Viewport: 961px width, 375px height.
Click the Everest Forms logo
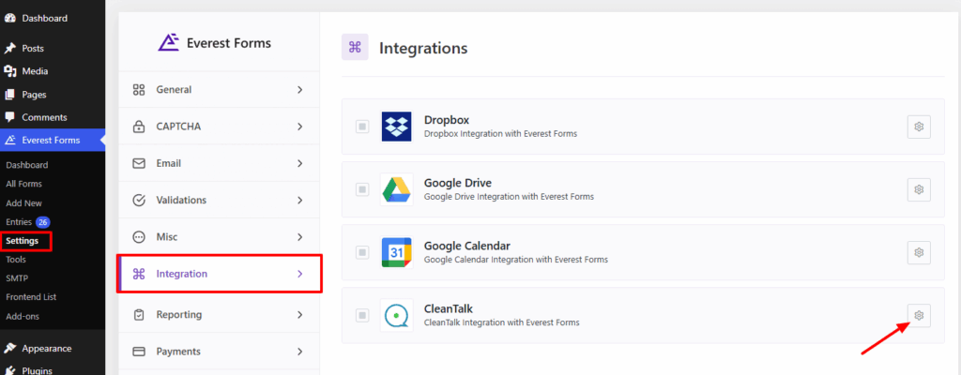tap(214, 43)
